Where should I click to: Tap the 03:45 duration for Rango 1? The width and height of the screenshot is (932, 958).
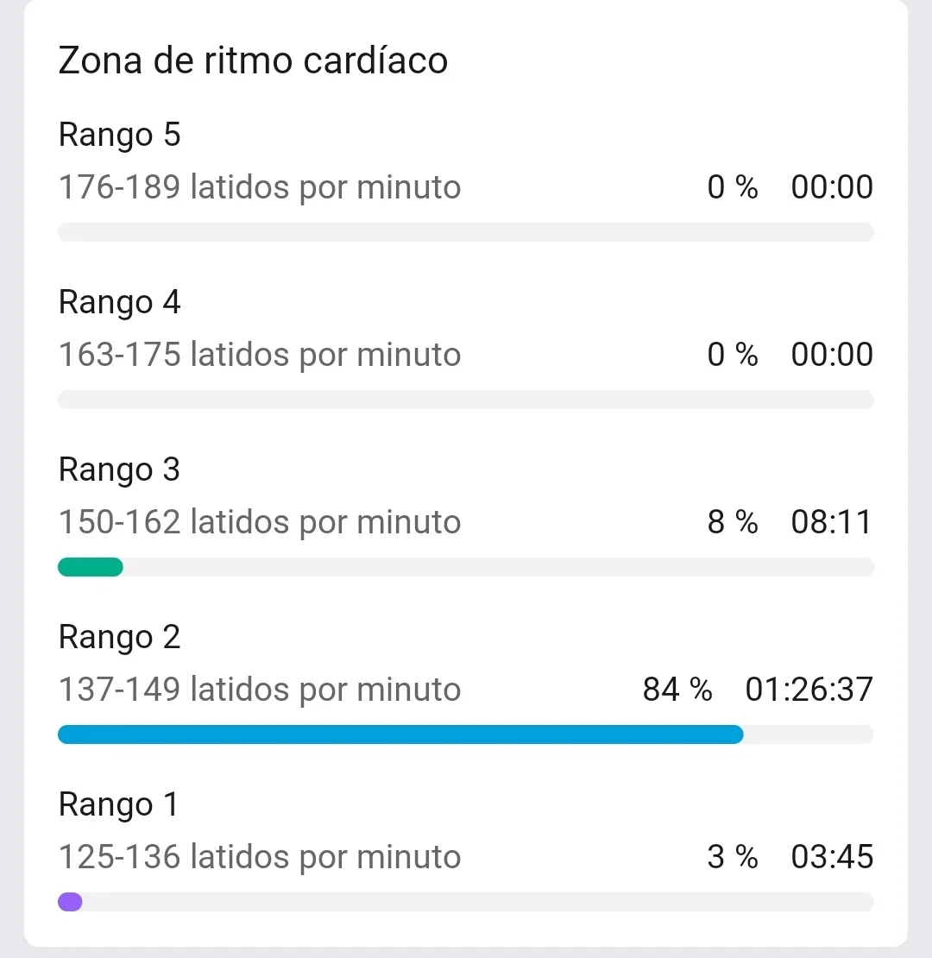[x=832, y=857]
